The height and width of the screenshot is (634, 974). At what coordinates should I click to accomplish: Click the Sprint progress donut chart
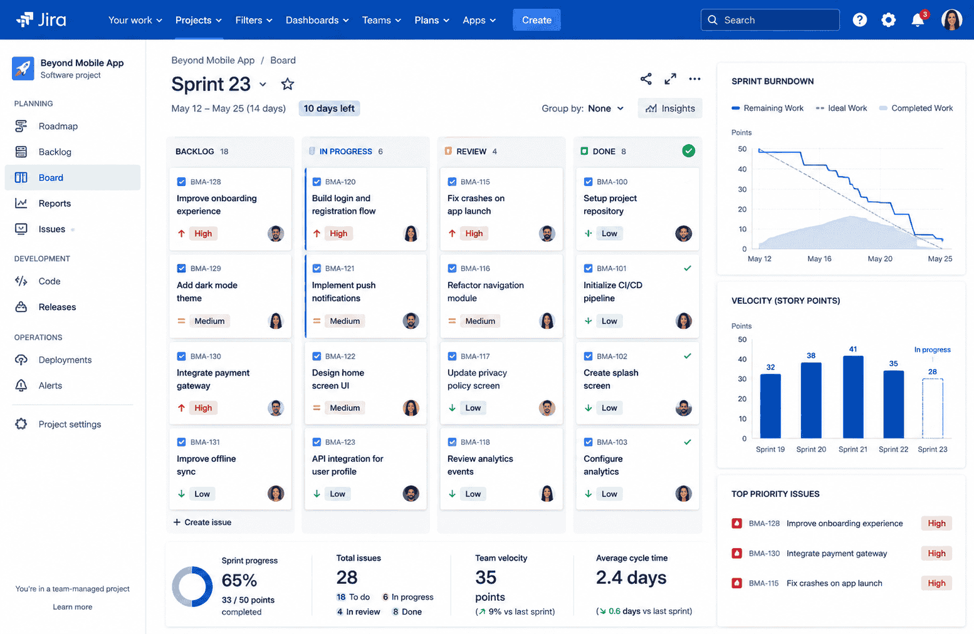tap(192, 587)
